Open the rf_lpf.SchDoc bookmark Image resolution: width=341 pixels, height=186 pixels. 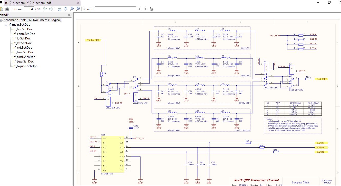coord(23,43)
